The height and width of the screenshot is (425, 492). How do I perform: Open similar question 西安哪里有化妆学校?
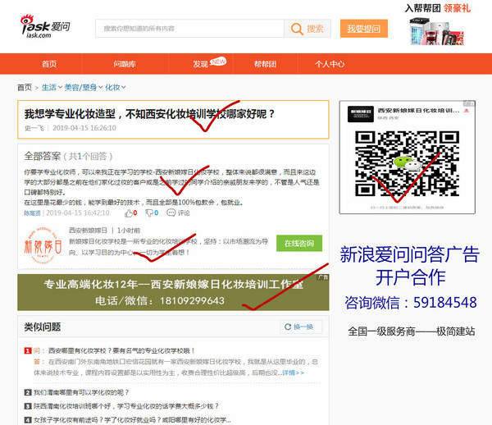(x=121, y=350)
